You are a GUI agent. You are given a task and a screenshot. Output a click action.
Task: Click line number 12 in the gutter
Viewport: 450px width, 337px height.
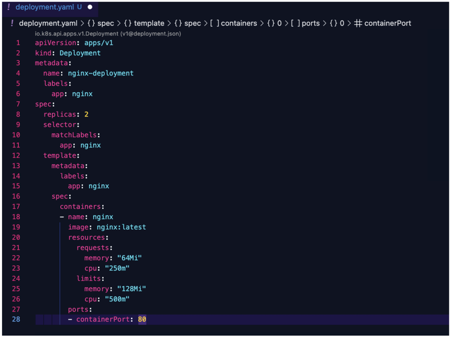(x=16, y=156)
